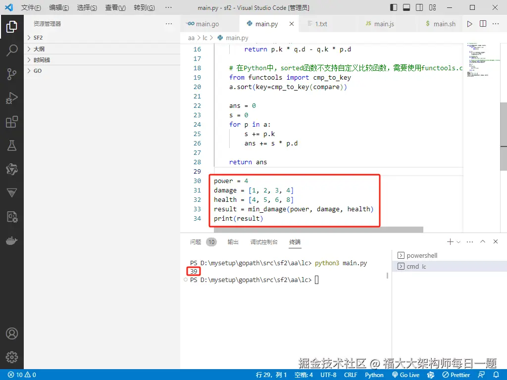Click the editor vertical scrollbar thumb
The width and height of the screenshot is (507, 380).
click(504, 137)
